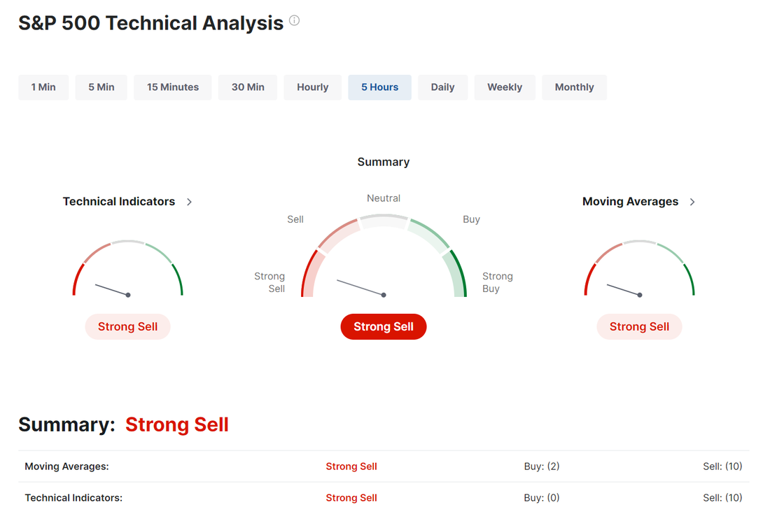Choose the Daily timeframe tab
This screenshot has width=770, height=512.
[x=443, y=88]
